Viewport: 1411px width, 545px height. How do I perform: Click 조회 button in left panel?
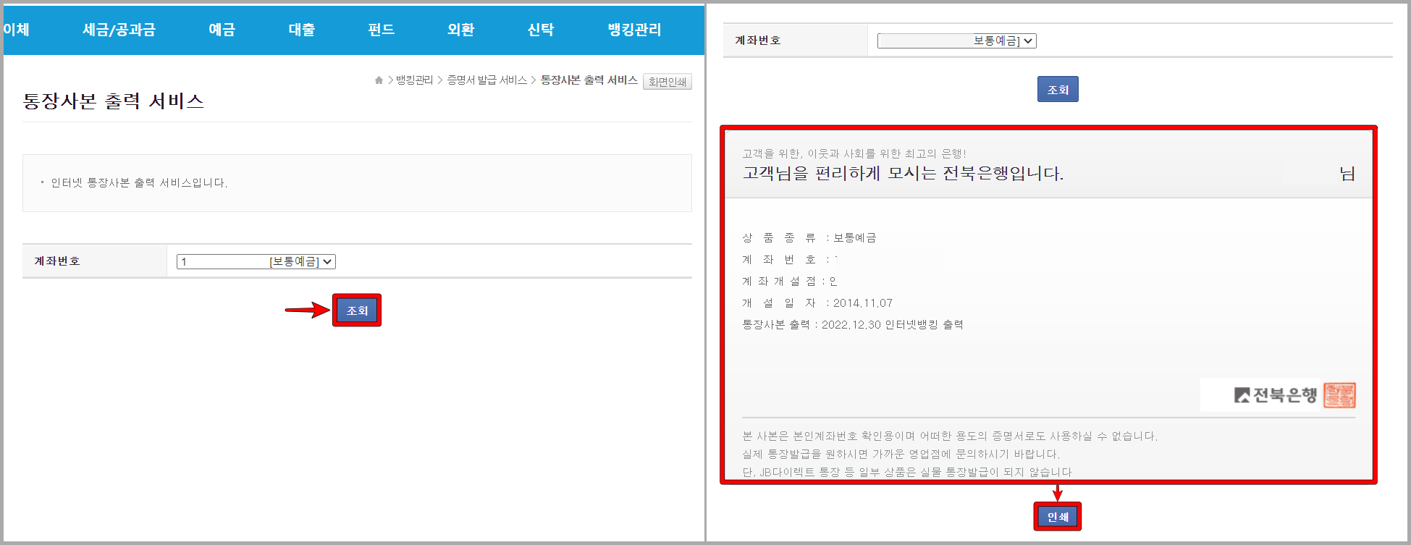pyautogui.click(x=357, y=310)
